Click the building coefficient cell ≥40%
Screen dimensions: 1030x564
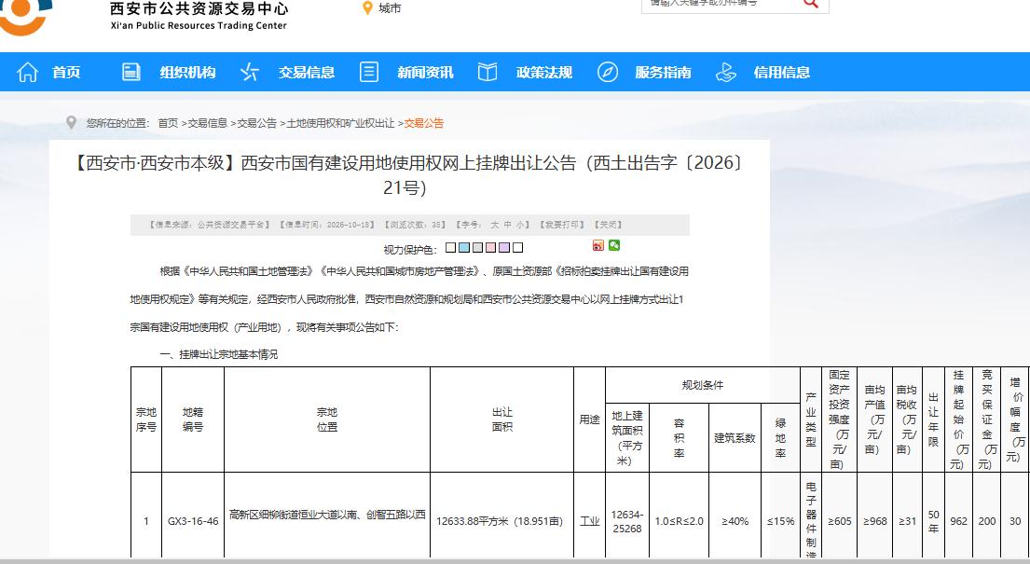click(x=735, y=521)
